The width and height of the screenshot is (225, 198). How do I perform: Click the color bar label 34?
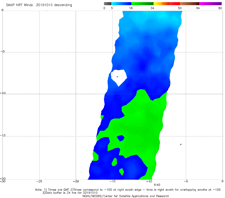coord(152,8)
